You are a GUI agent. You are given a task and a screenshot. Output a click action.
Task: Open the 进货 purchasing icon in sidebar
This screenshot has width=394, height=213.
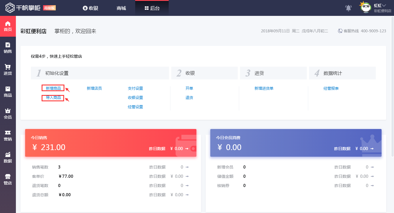(8, 68)
